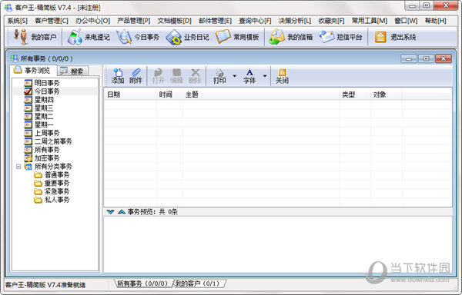Click the 打印 print button
462x295 pixels.
pyautogui.click(x=219, y=76)
